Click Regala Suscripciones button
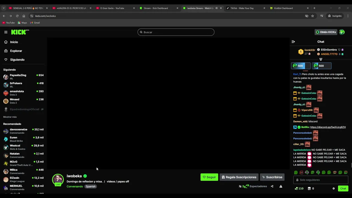This screenshot has width=352, height=198. tap(239, 177)
